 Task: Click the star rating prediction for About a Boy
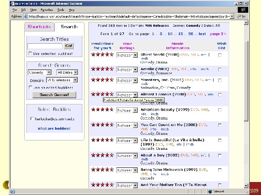(x=102, y=155)
